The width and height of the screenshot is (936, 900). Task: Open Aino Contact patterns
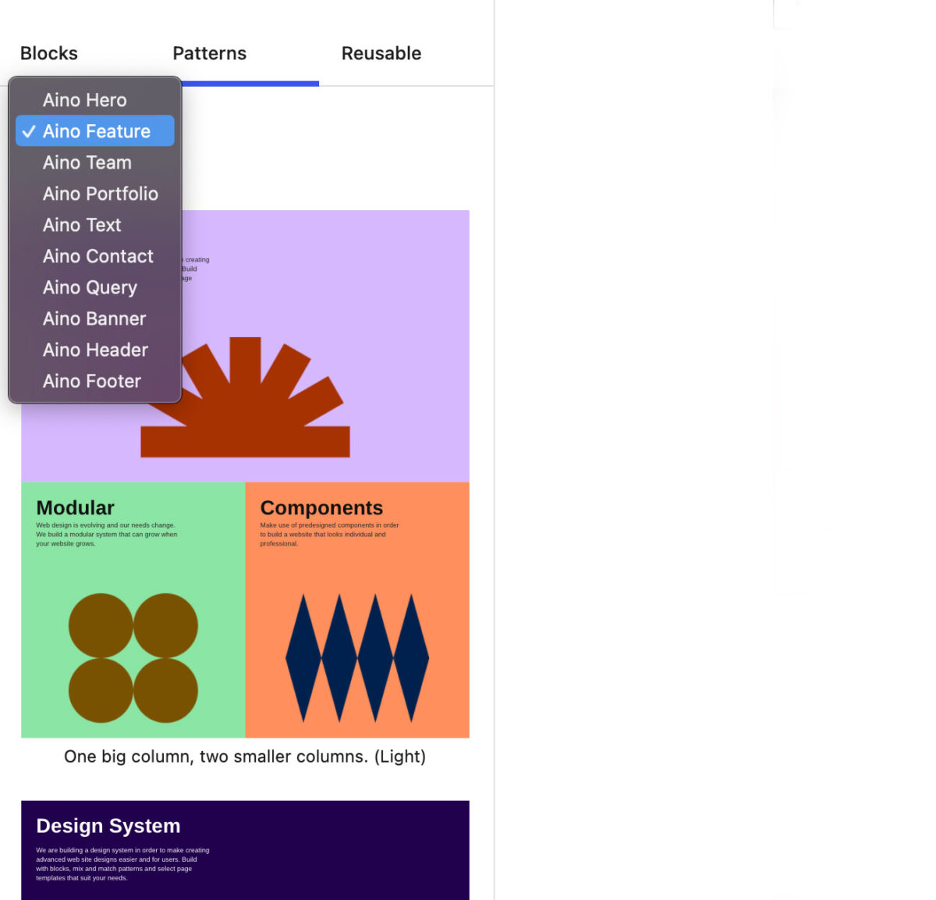tap(97, 256)
